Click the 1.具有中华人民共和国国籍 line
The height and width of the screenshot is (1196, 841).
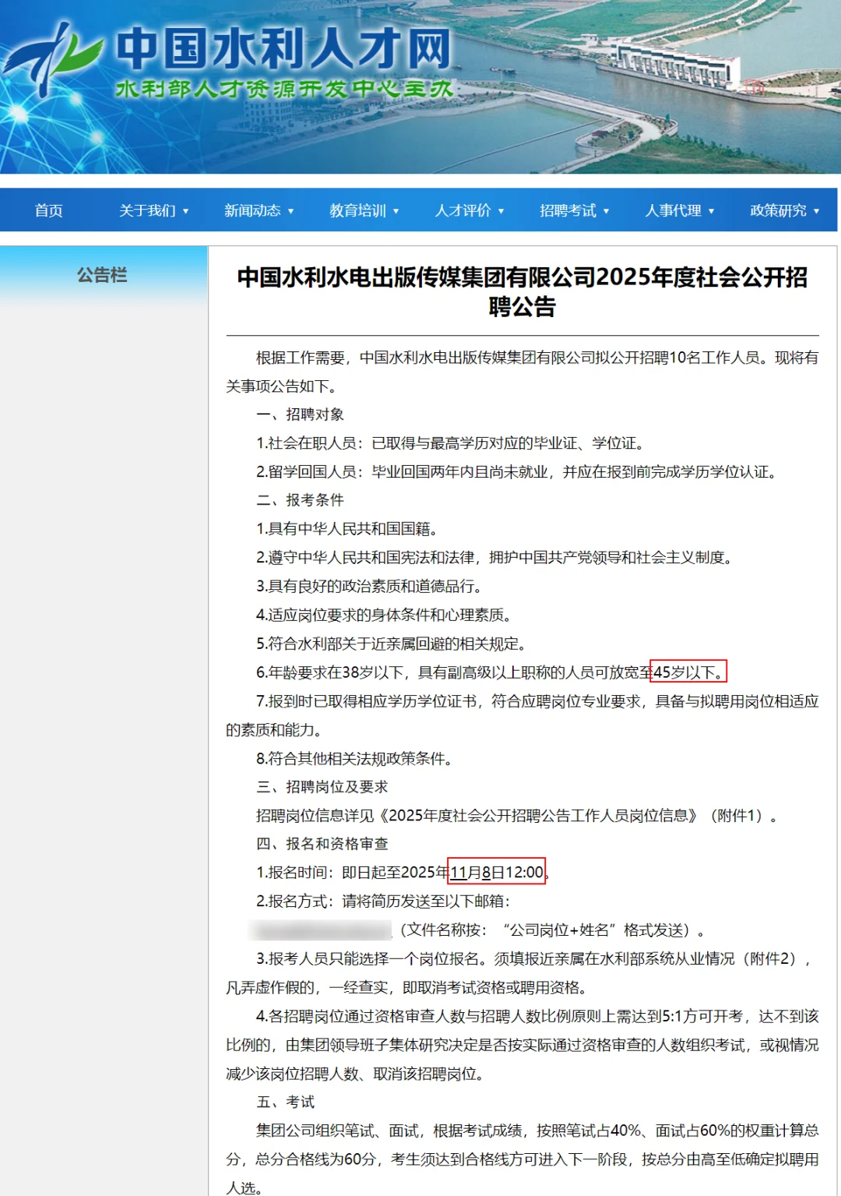349,529
